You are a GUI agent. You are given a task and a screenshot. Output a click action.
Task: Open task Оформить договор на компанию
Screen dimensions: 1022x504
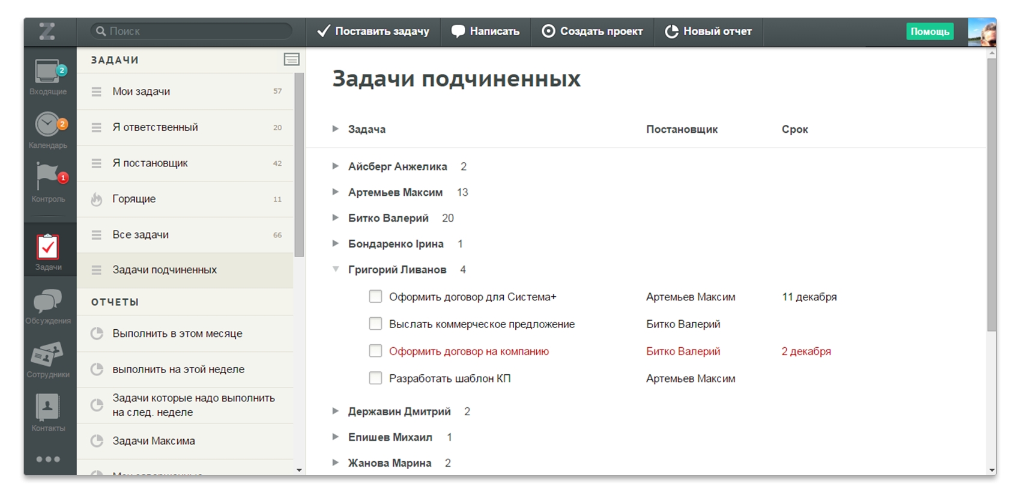[x=468, y=351]
